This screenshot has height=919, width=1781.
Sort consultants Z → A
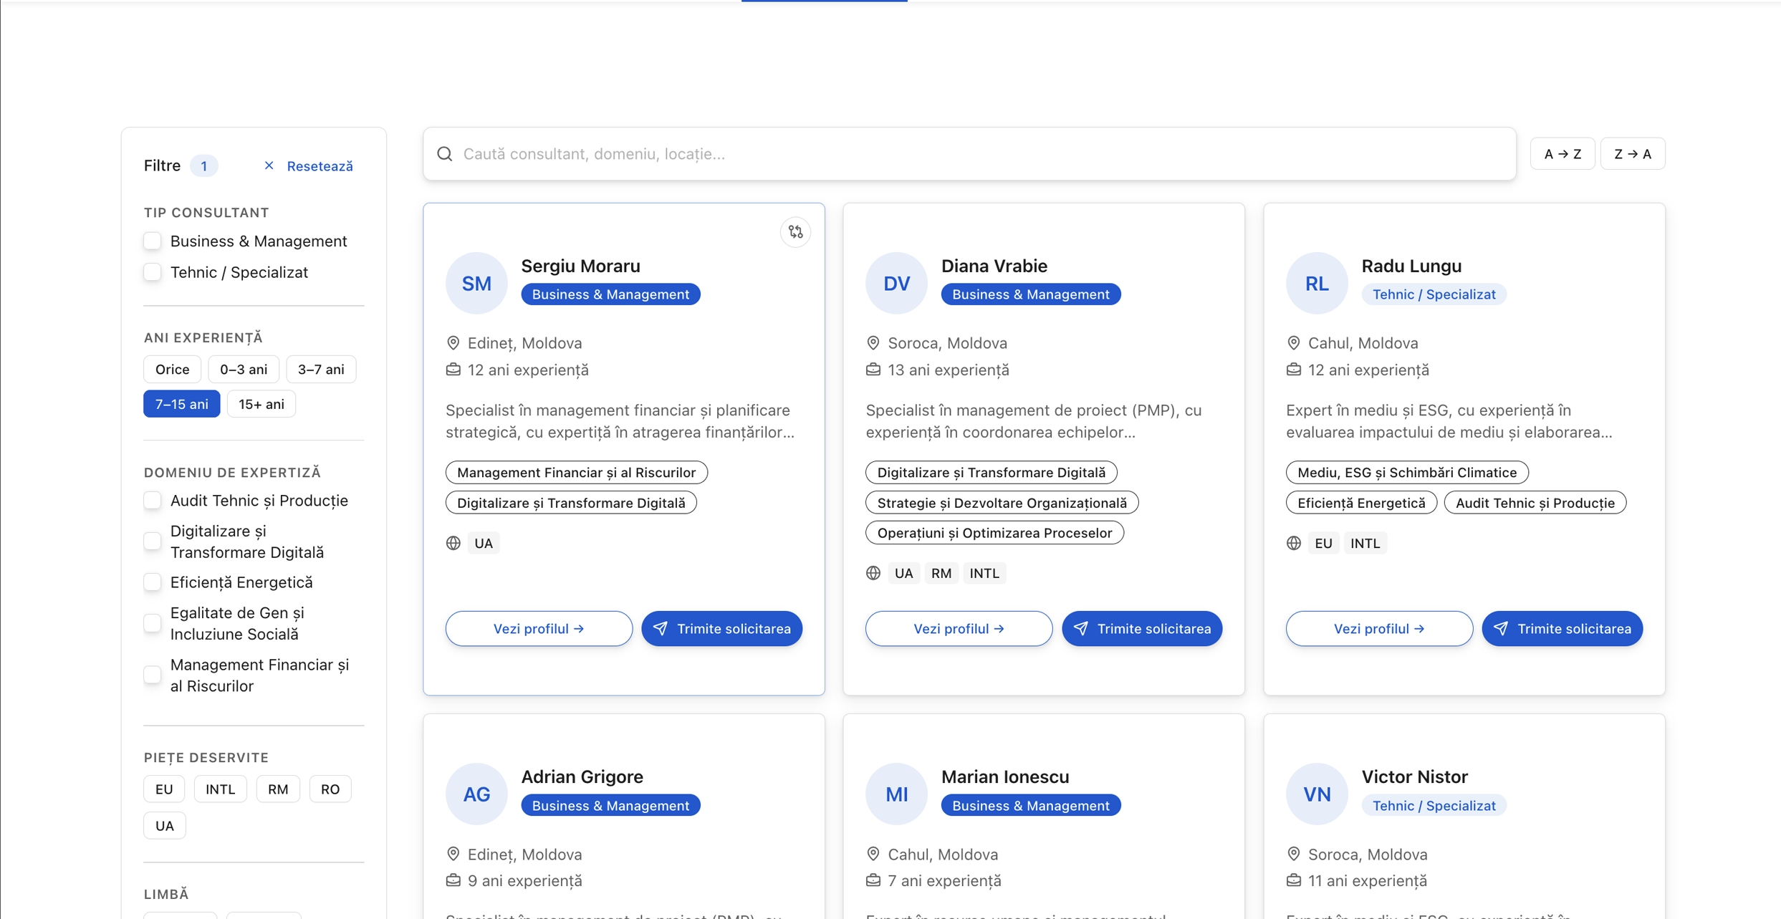pyautogui.click(x=1632, y=154)
